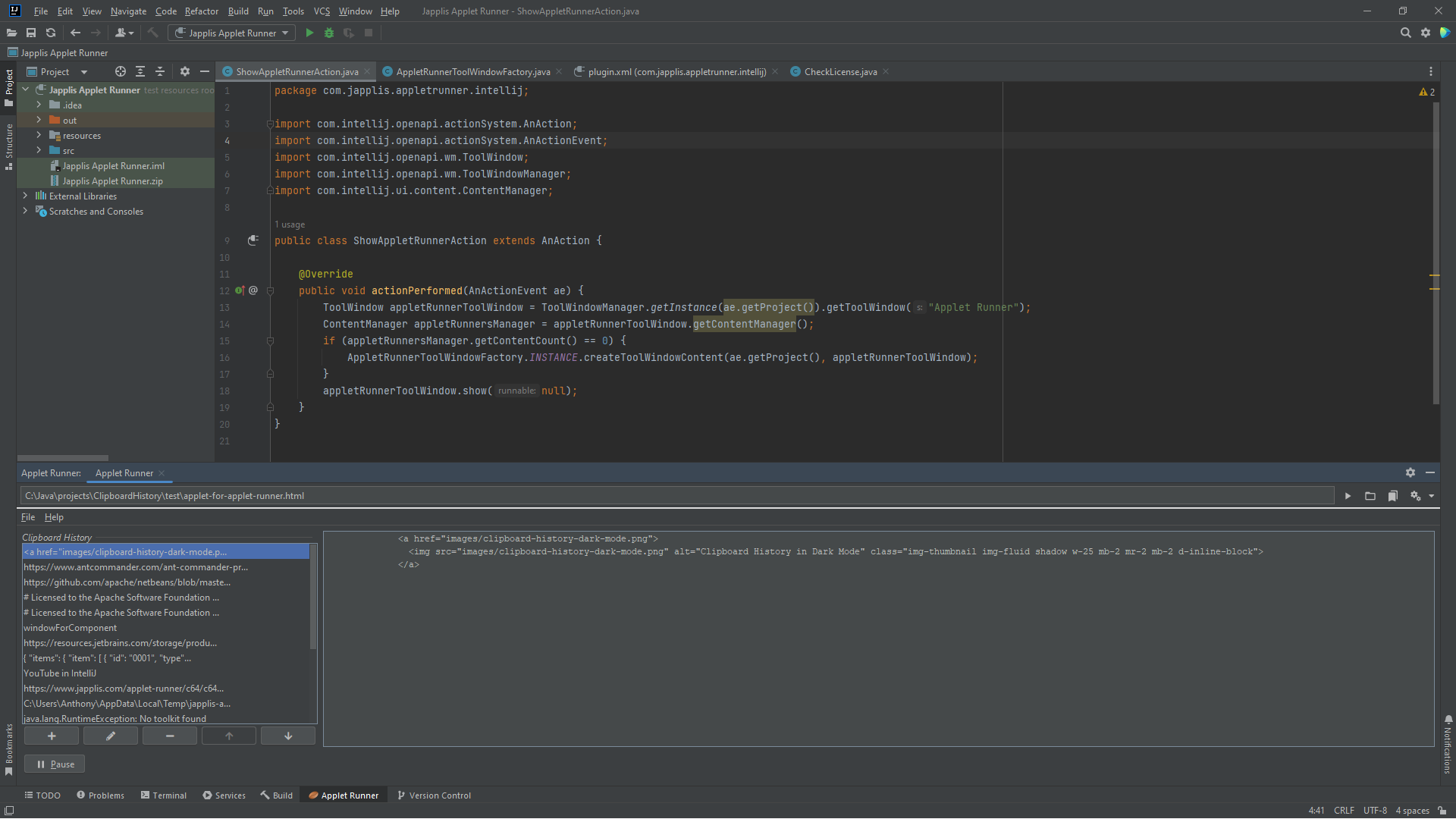Open Search Everywhere magnifier icon
Image resolution: width=1456 pixels, height=819 pixels.
point(1405,33)
